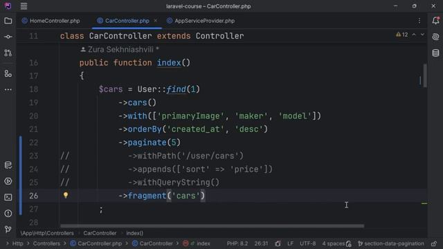Show more tool windows ellipsis
The height and width of the screenshot is (249, 443).
point(8,90)
